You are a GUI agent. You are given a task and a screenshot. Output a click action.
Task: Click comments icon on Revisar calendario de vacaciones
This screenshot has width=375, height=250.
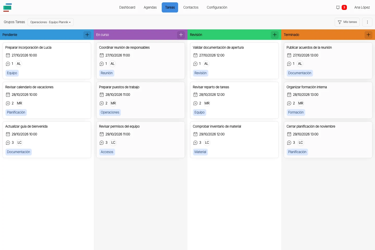point(8,103)
